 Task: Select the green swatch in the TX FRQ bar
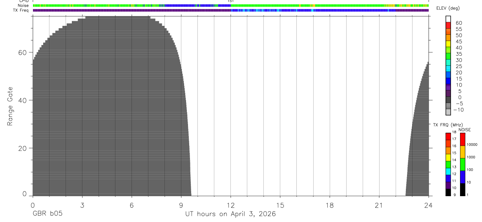448,164
